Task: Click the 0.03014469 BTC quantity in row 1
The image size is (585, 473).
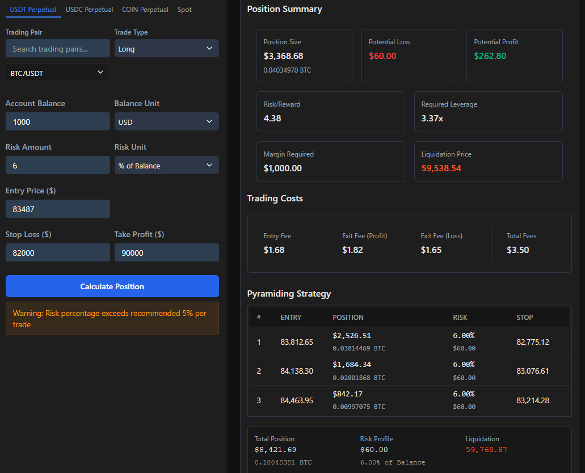Action: pos(359,348)
